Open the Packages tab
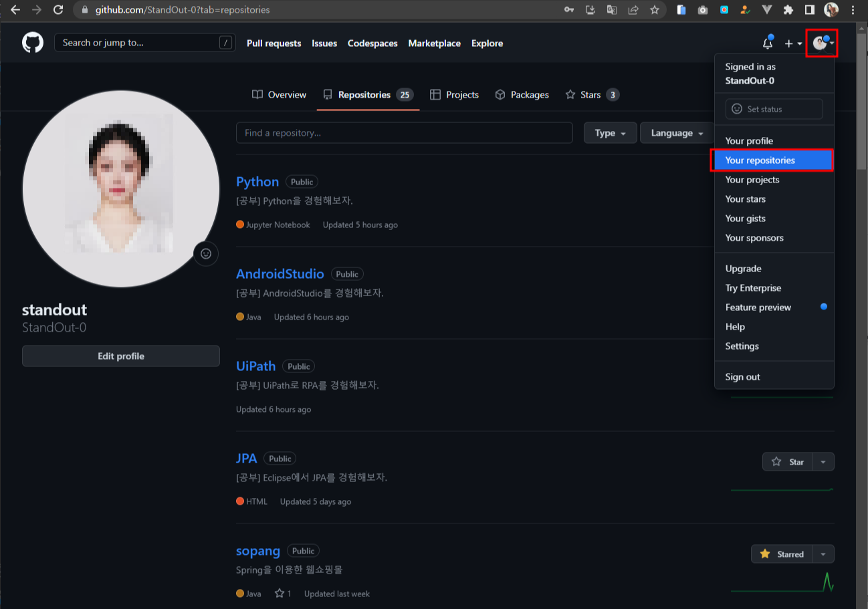 click(522, 95)
